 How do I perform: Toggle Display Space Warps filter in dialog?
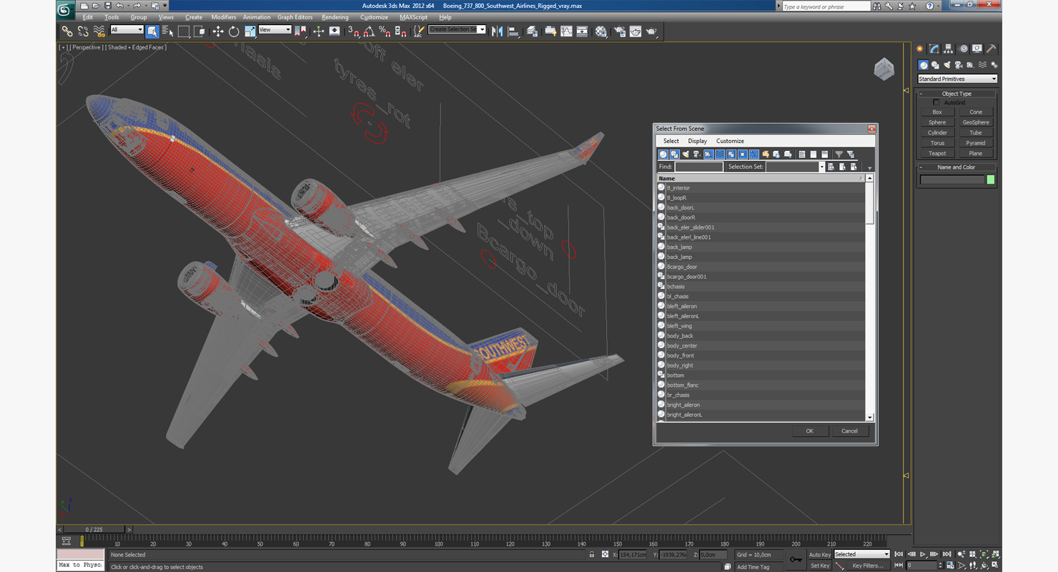tap(720, 154)
